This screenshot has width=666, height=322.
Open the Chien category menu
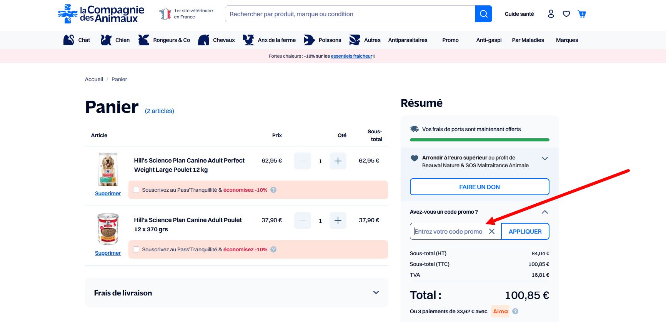(122, 40)
